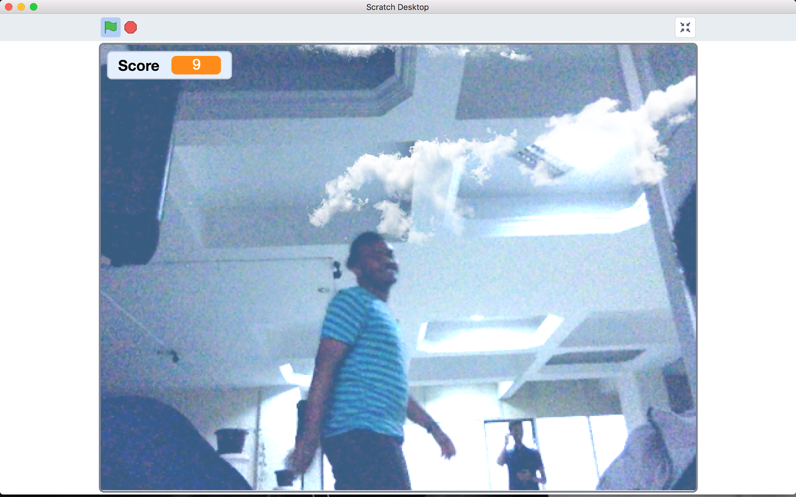Zoom window using the green macOS button
This screenshot has width=796, height=497.
pyautogui.click(x=34, y=7)
